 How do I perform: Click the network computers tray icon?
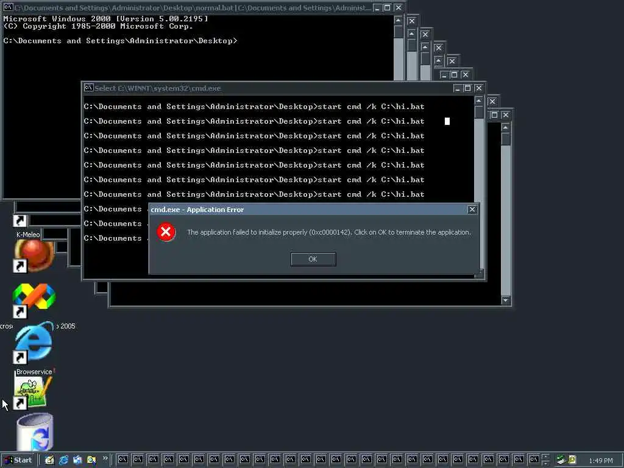561,459
